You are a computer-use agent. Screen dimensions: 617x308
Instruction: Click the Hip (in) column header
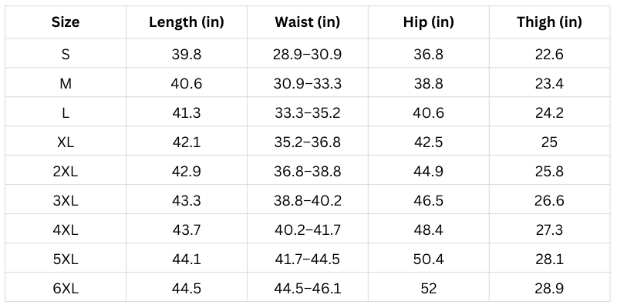[428, 22]
